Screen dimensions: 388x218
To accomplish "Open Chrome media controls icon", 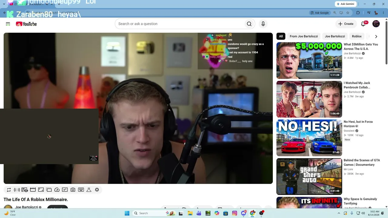I will point(369,13).
